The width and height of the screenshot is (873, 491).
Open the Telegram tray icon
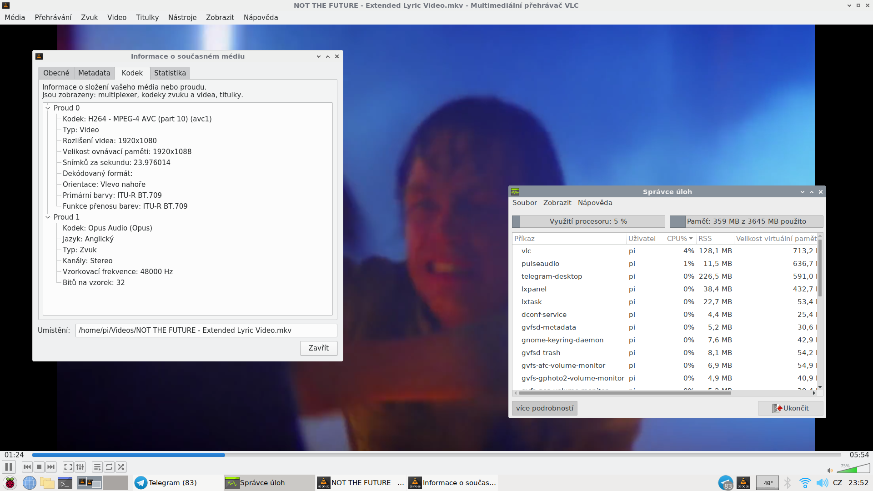[726, 483]
